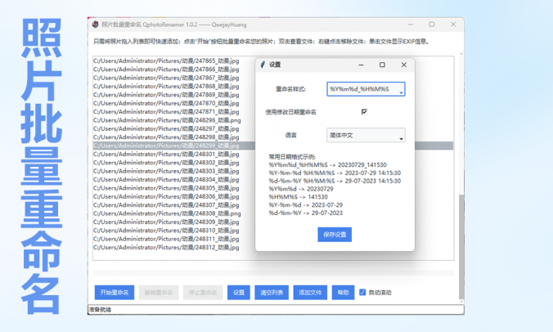Click the 开始重命名 button
553x332 pixels.
[115, 292]
